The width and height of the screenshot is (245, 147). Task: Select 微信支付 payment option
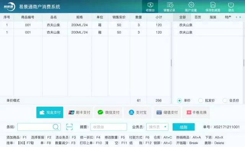(108, 112)
